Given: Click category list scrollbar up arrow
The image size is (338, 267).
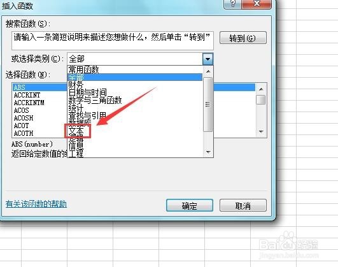Looking at the screenshot, I should point(208,71).
